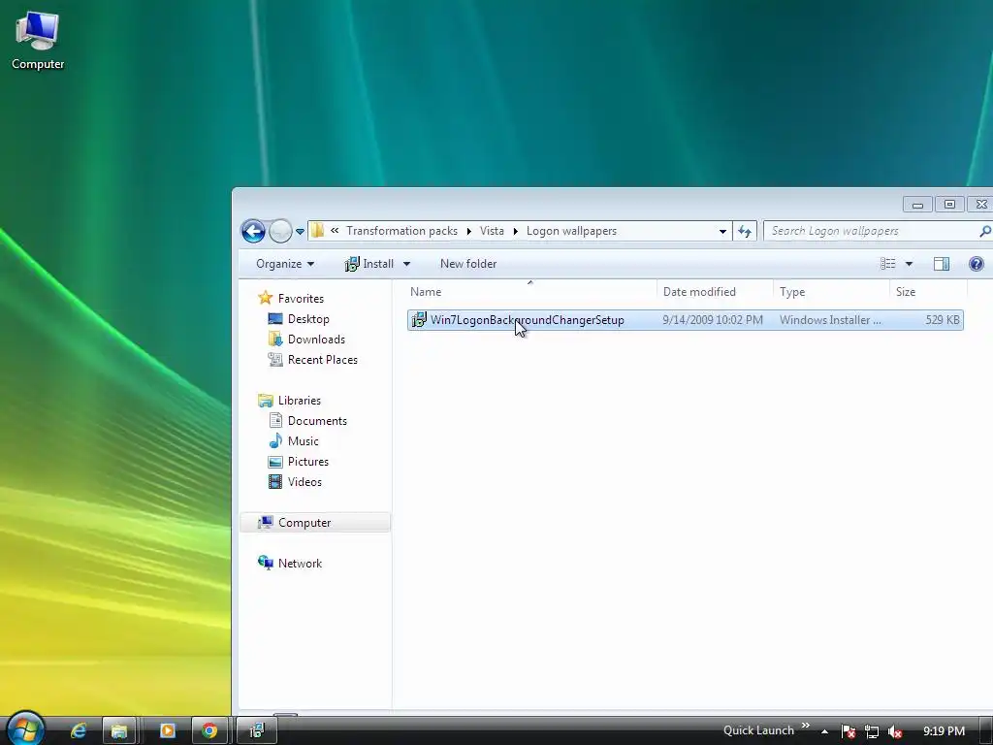Select Libraries in navigation pane

tap(289, 401)
